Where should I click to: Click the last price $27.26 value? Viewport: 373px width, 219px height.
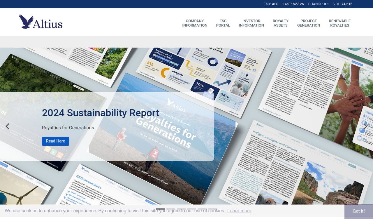(298, 4)
